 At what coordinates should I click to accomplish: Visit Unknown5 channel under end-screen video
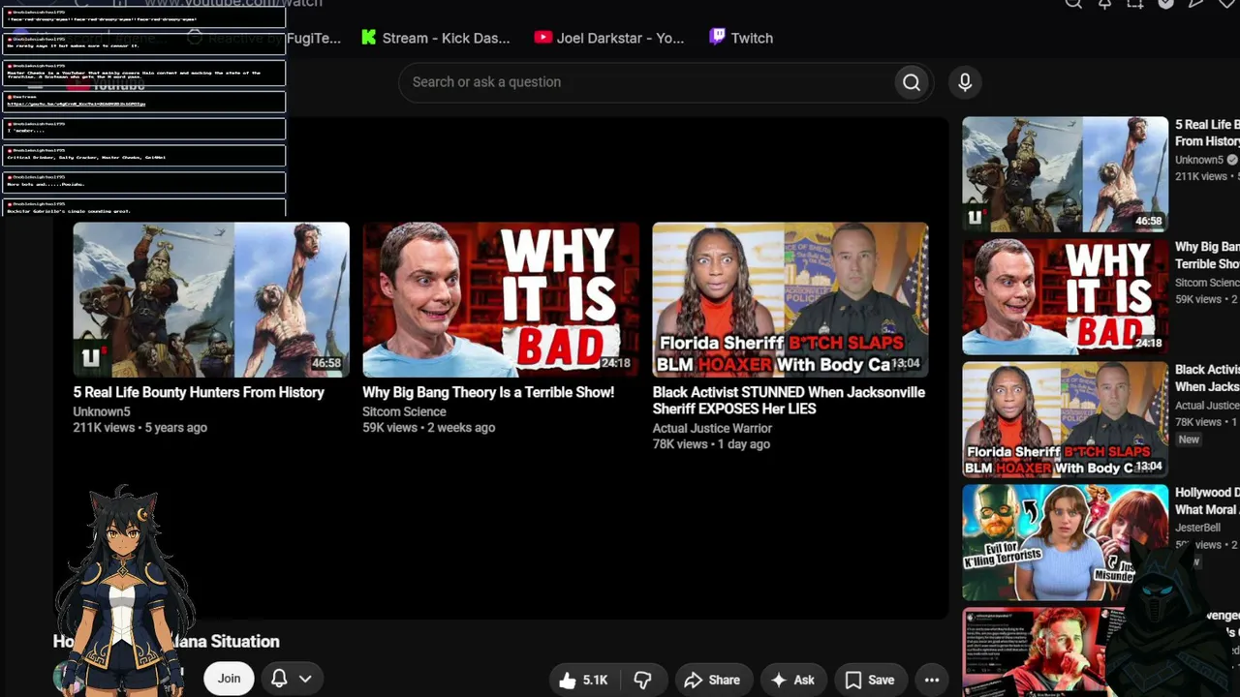click(x=102, y=411)
